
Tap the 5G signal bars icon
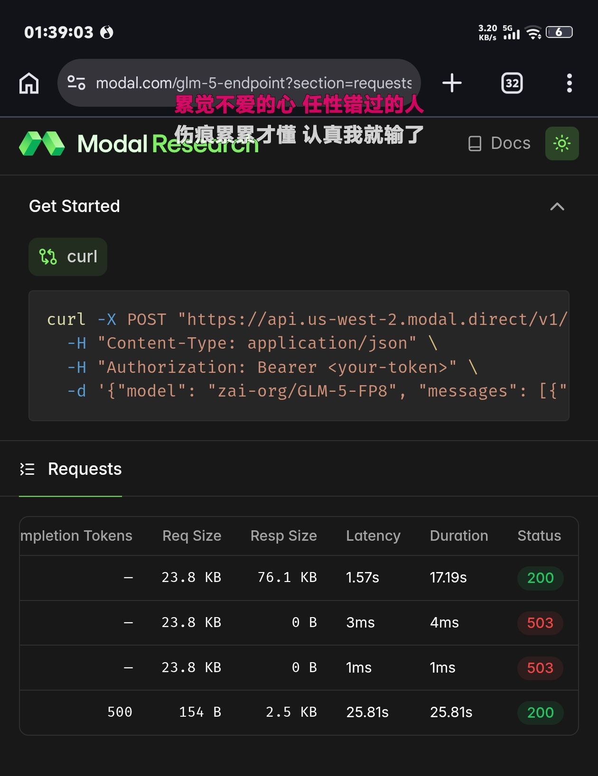[x=511, y=32]
